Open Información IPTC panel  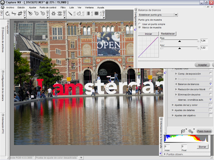pyautogui.click(x=3, y=124)
